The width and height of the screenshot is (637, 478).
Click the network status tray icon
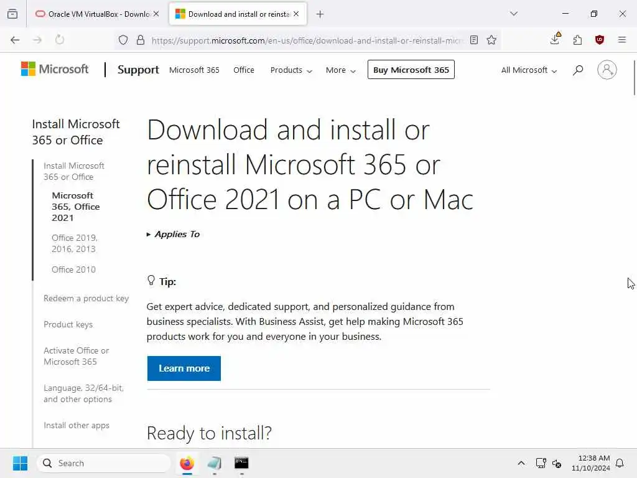[541, 463]
